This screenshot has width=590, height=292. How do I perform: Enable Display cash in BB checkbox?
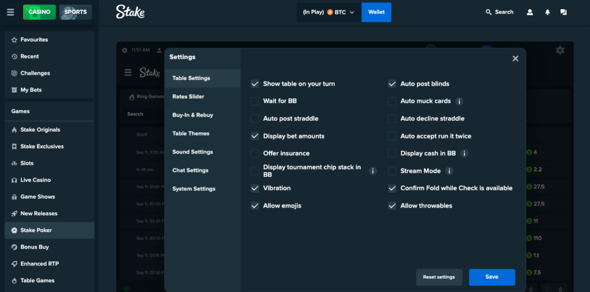392,153
